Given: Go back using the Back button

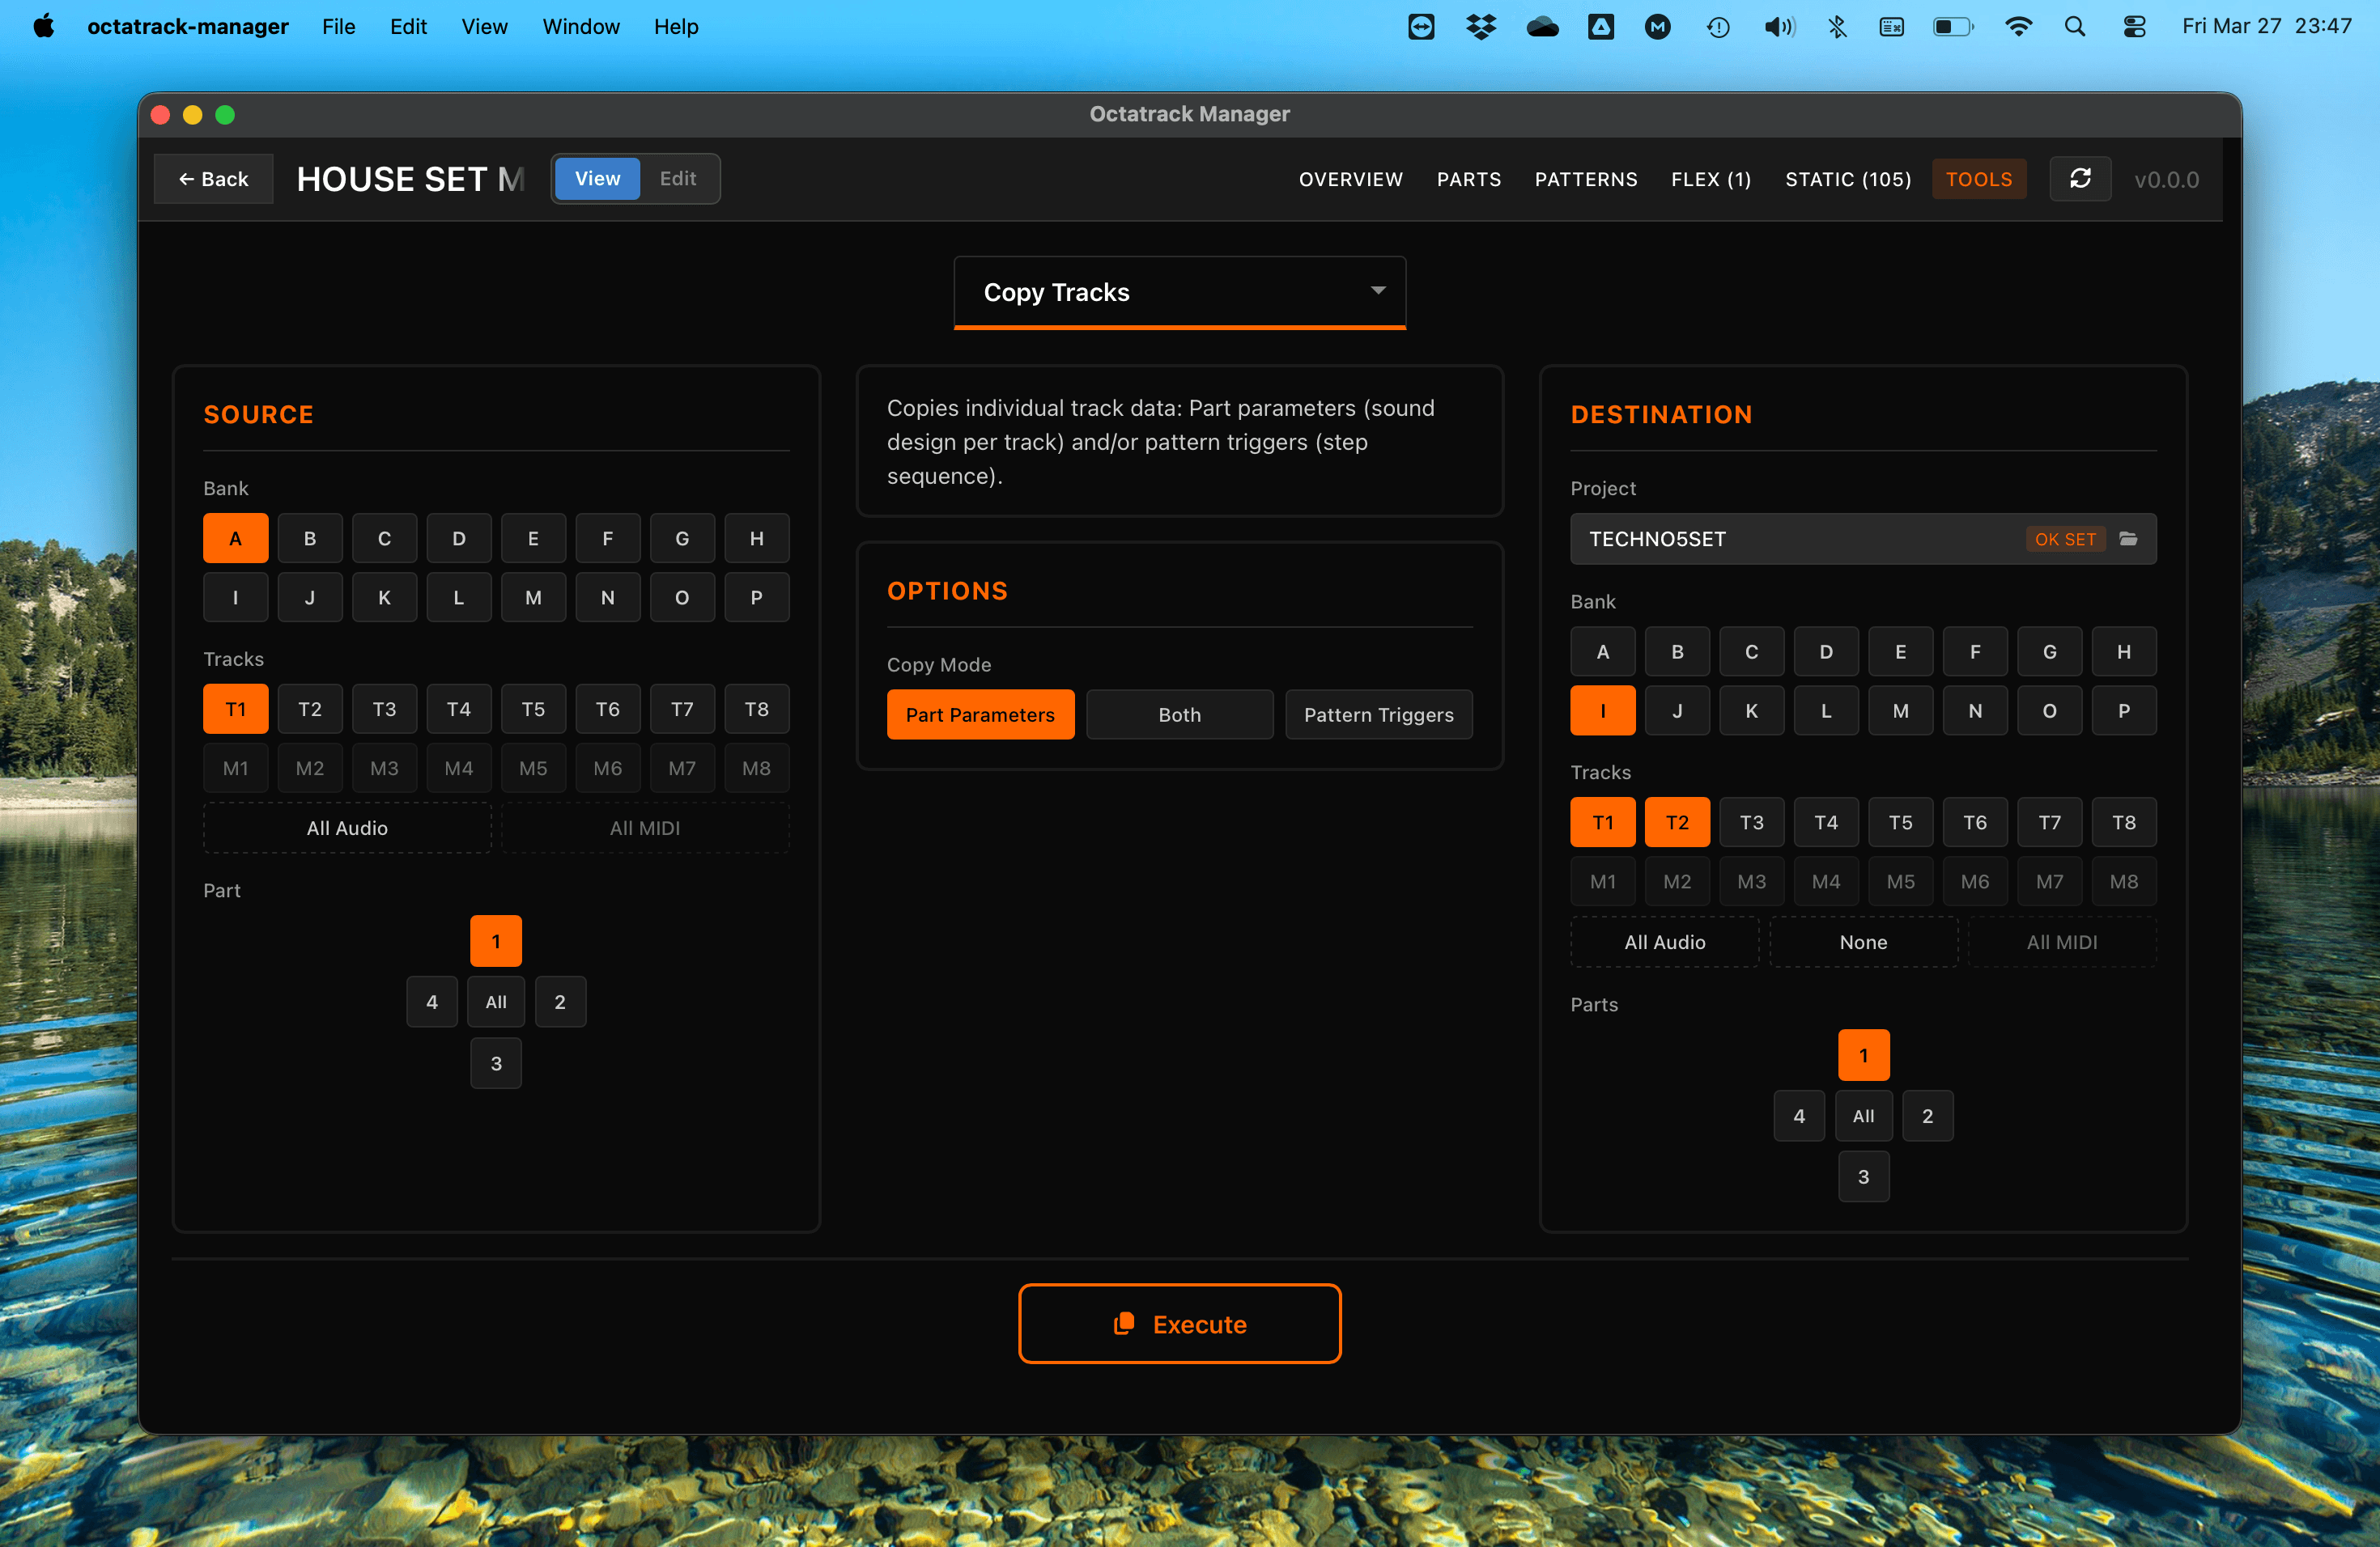Looking at the screenshot, I should tap(213, 179).
